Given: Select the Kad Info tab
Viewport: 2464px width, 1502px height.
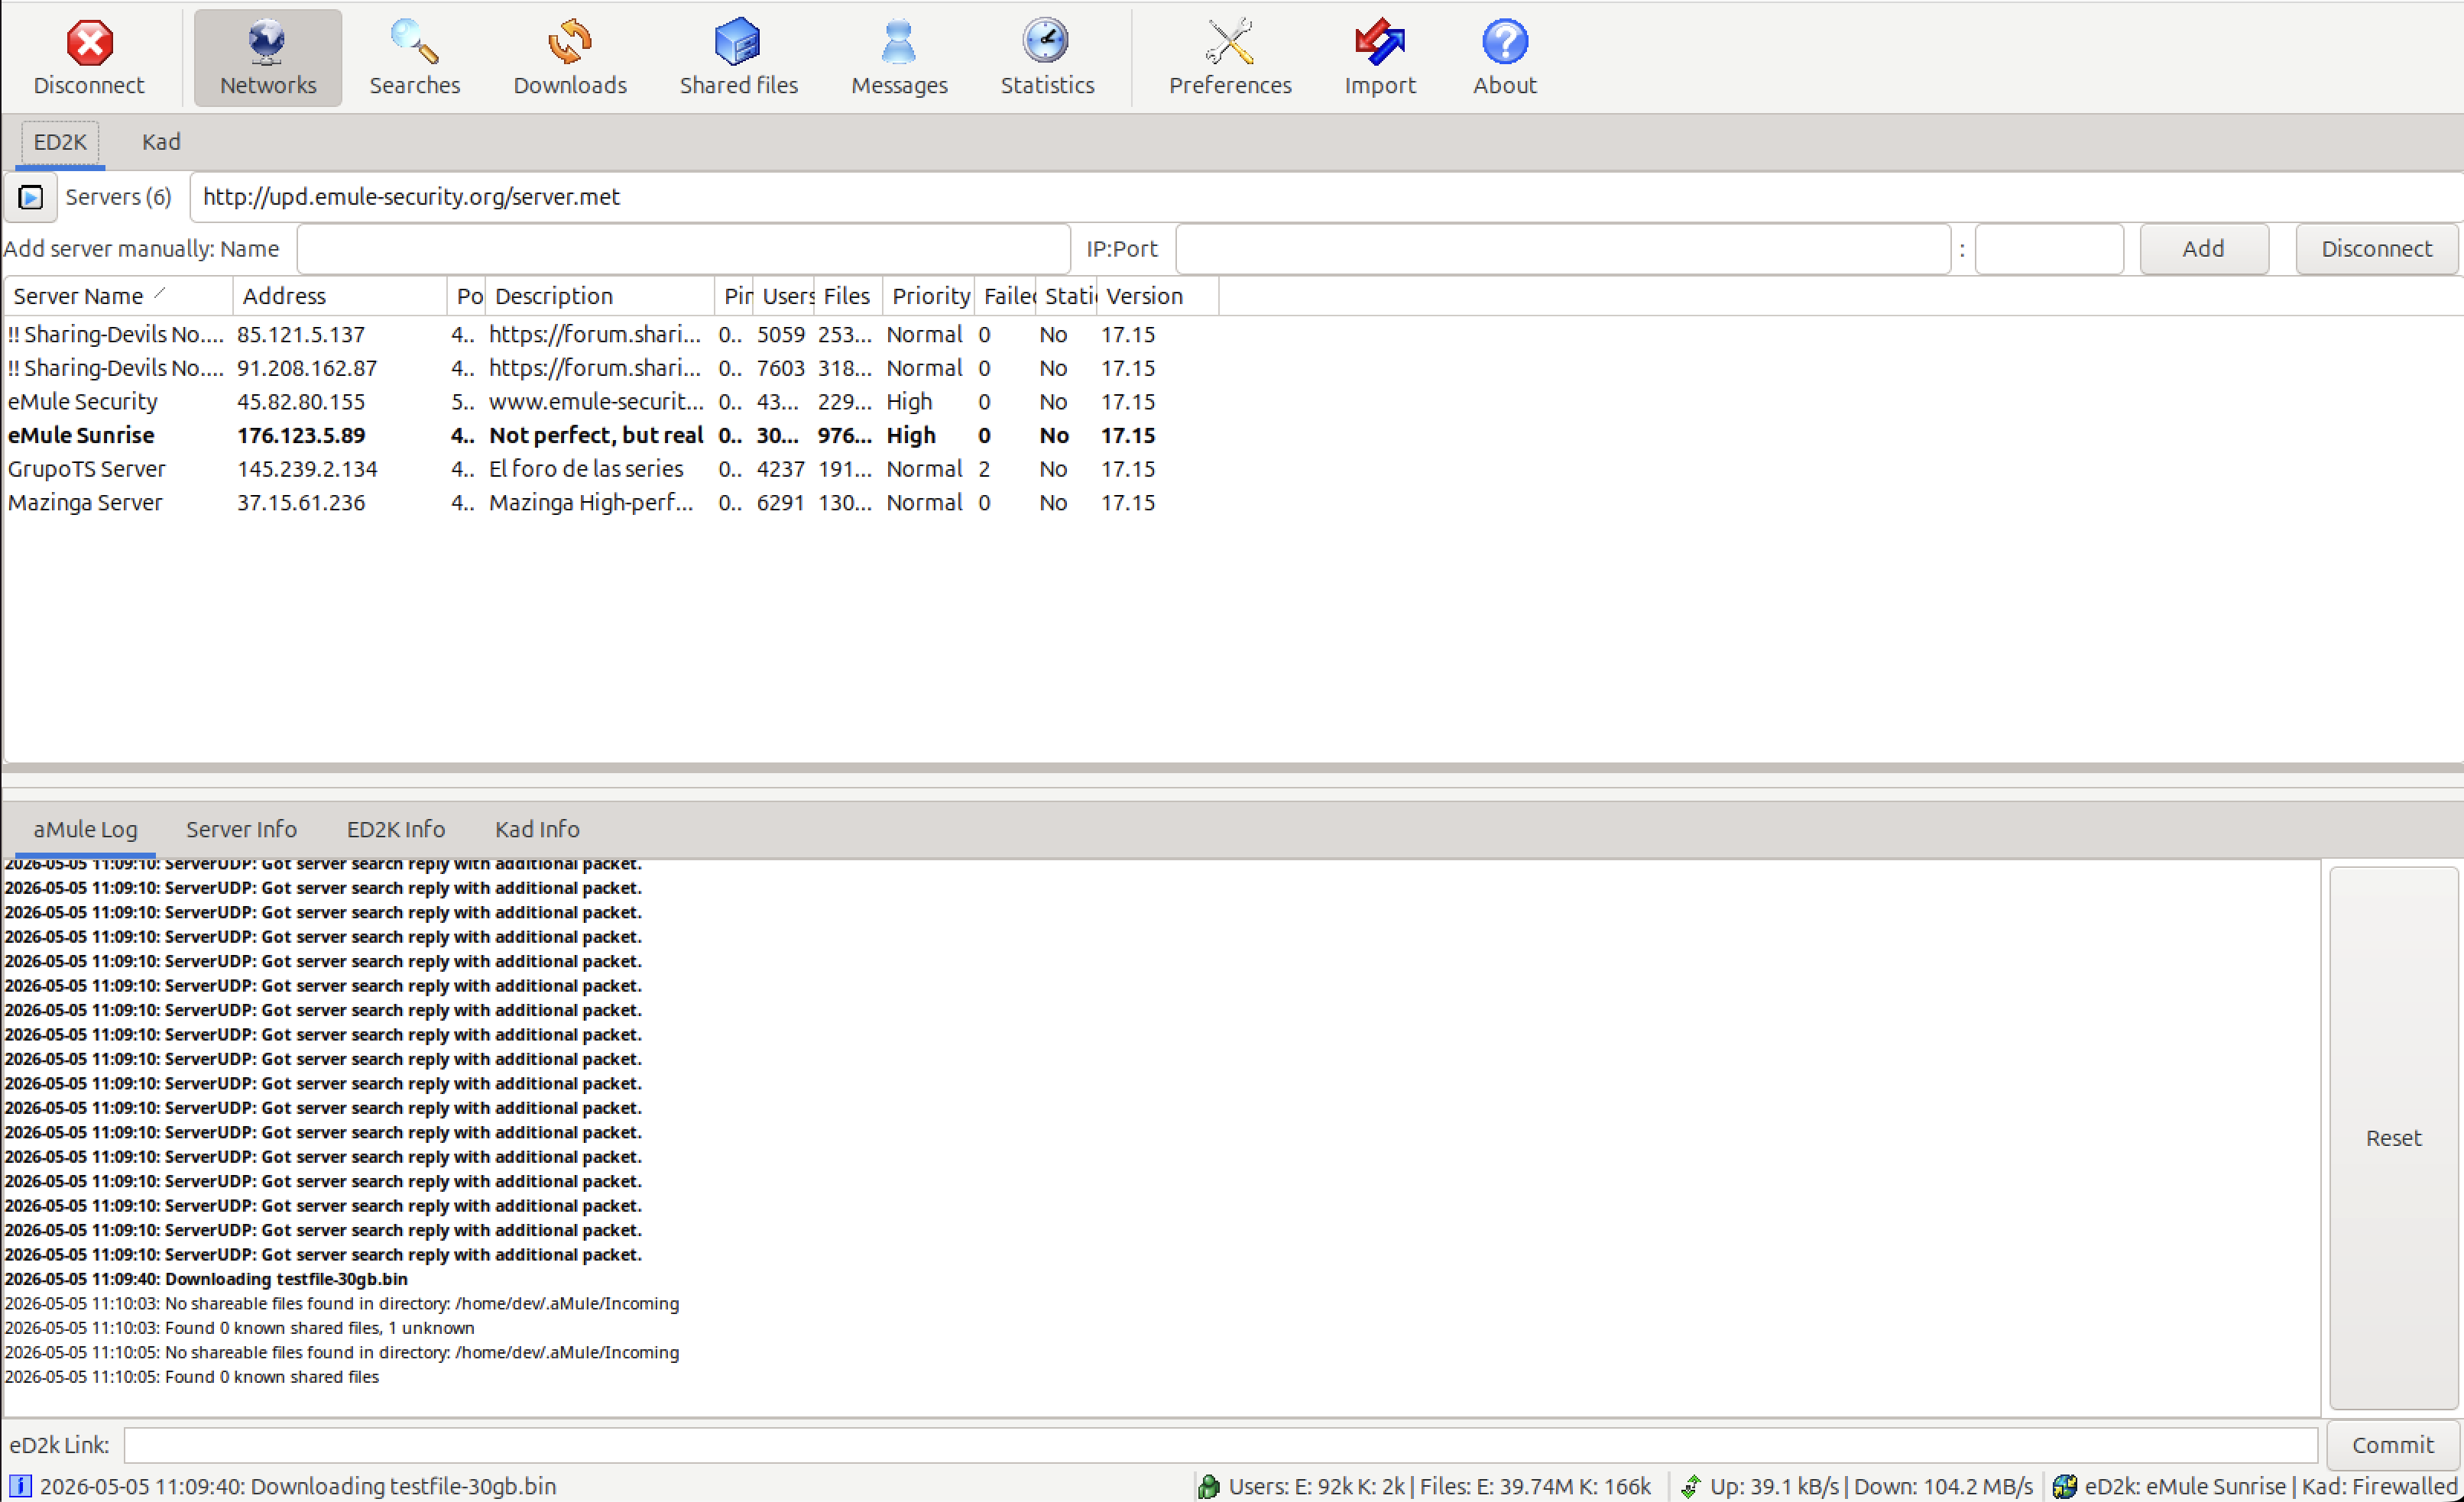Looking at the screenshot, I should [x=537, y=828].
